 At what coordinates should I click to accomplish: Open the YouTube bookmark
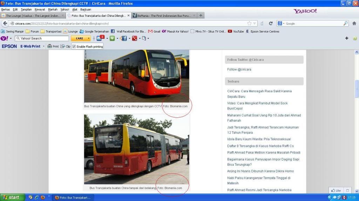(236, 31)
